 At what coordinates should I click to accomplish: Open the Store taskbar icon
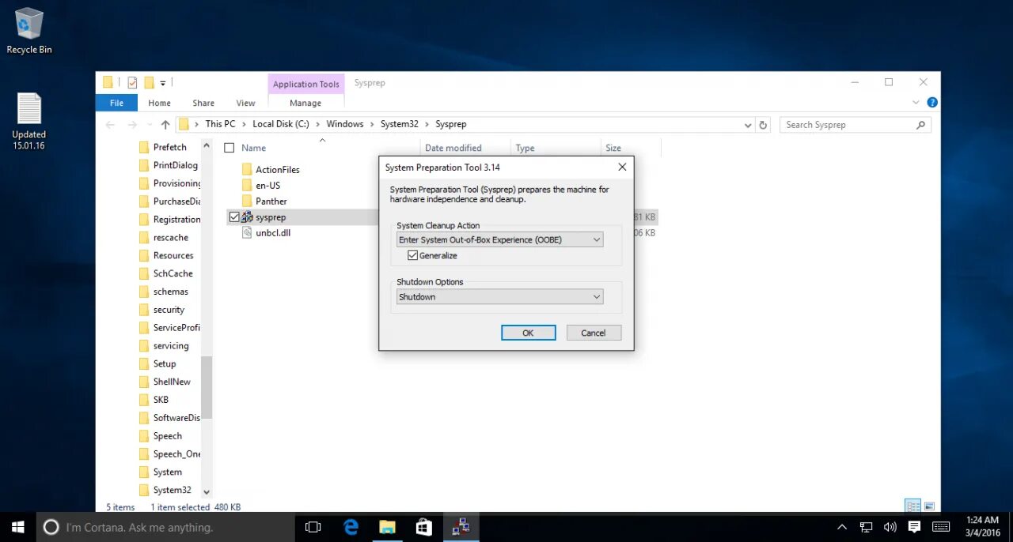[x=424, y=527]
